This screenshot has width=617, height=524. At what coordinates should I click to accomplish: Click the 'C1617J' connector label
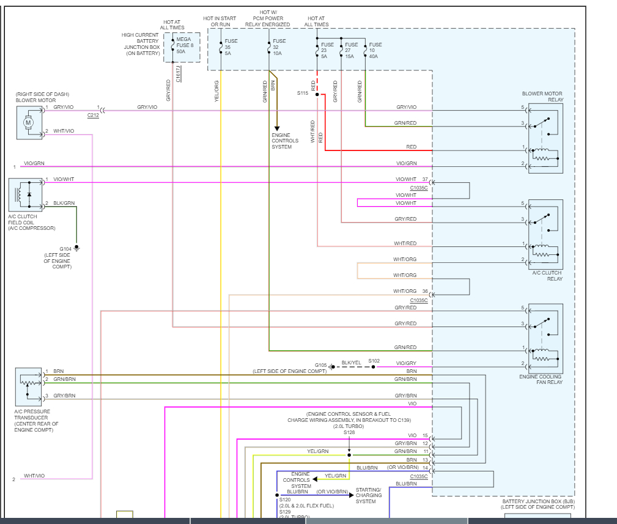[179, 74]
